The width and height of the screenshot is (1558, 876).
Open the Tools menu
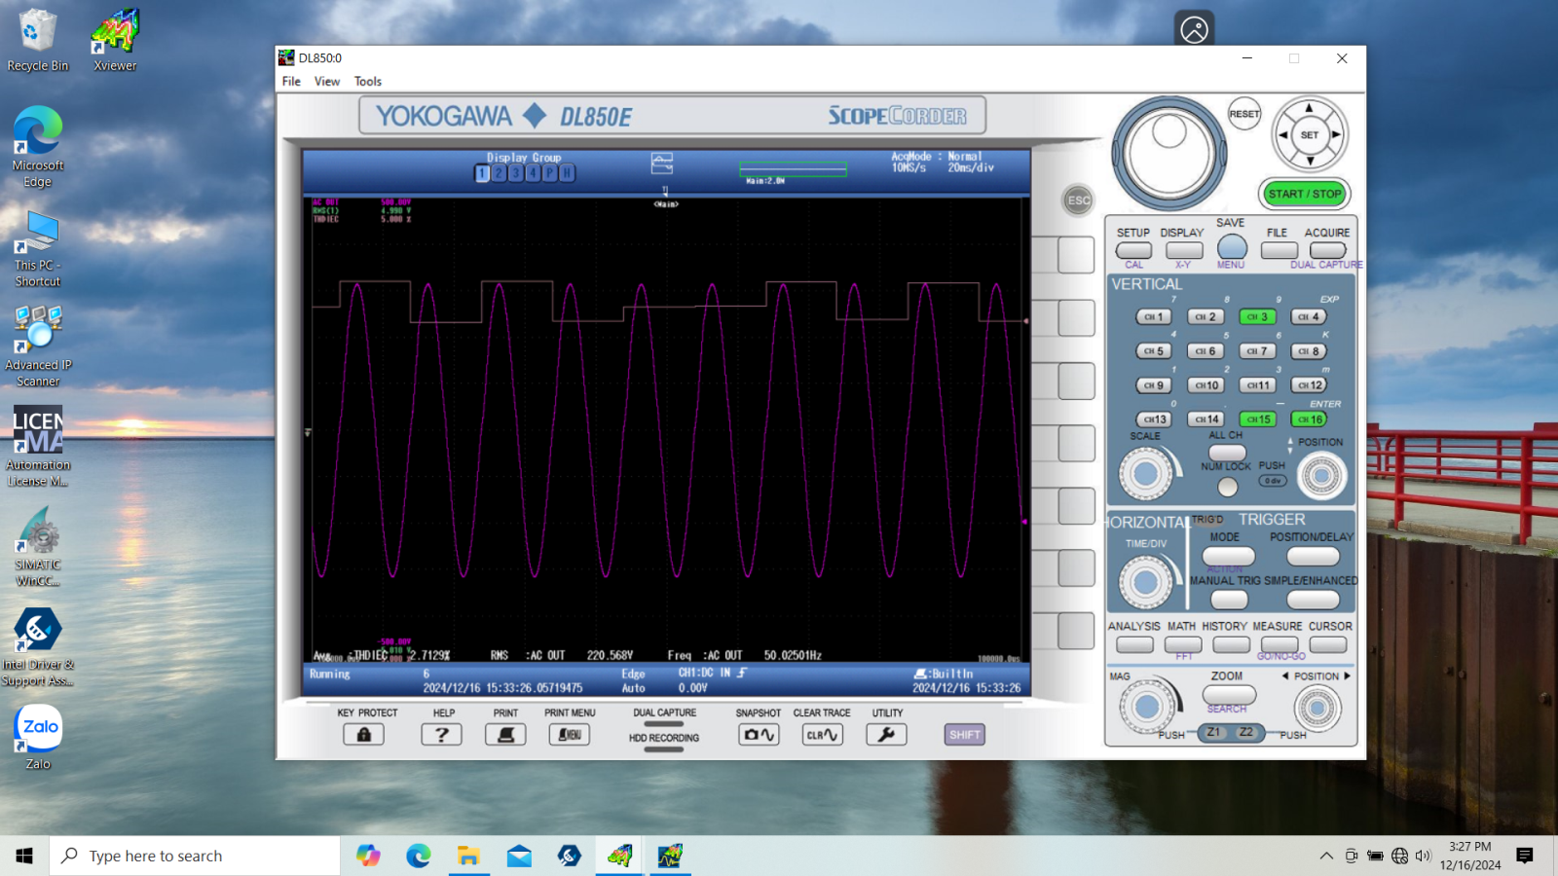tap(367, 82)
